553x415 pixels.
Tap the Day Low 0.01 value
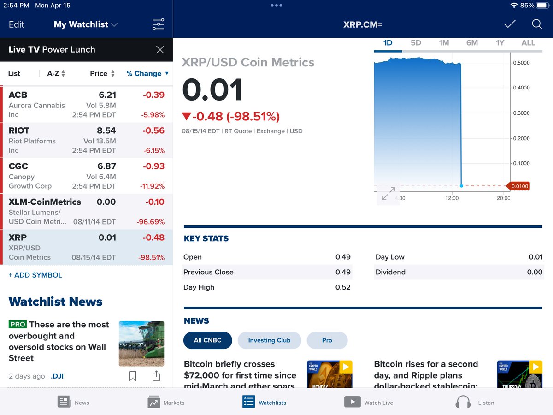coord(535,257)
